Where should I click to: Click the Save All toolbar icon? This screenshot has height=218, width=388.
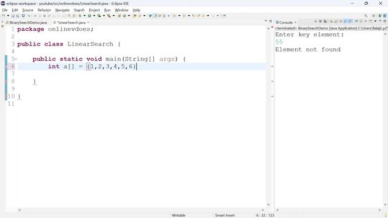coord(18,16)
